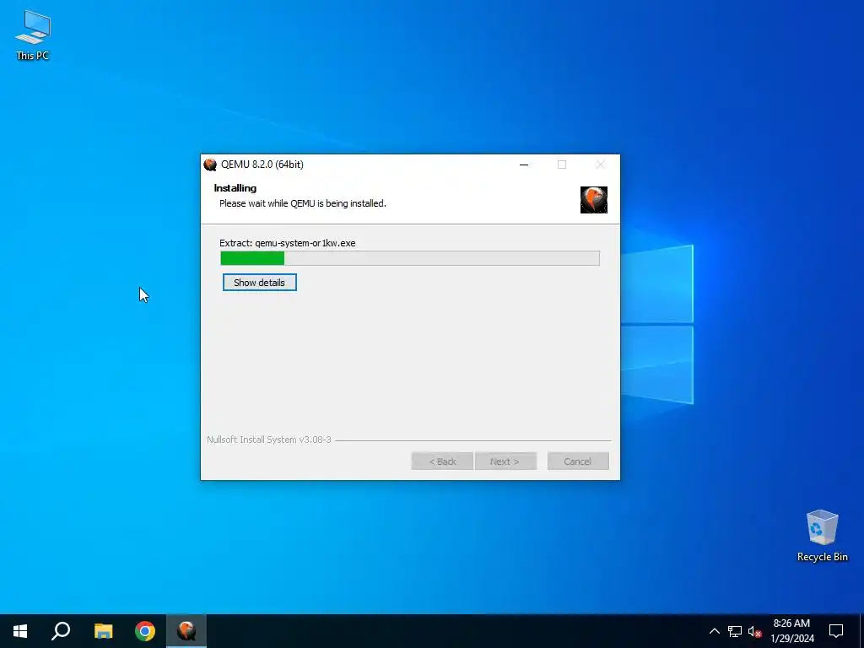Click the Show details button
Screen dimensions: 864x648
click(x=260, y=283)
